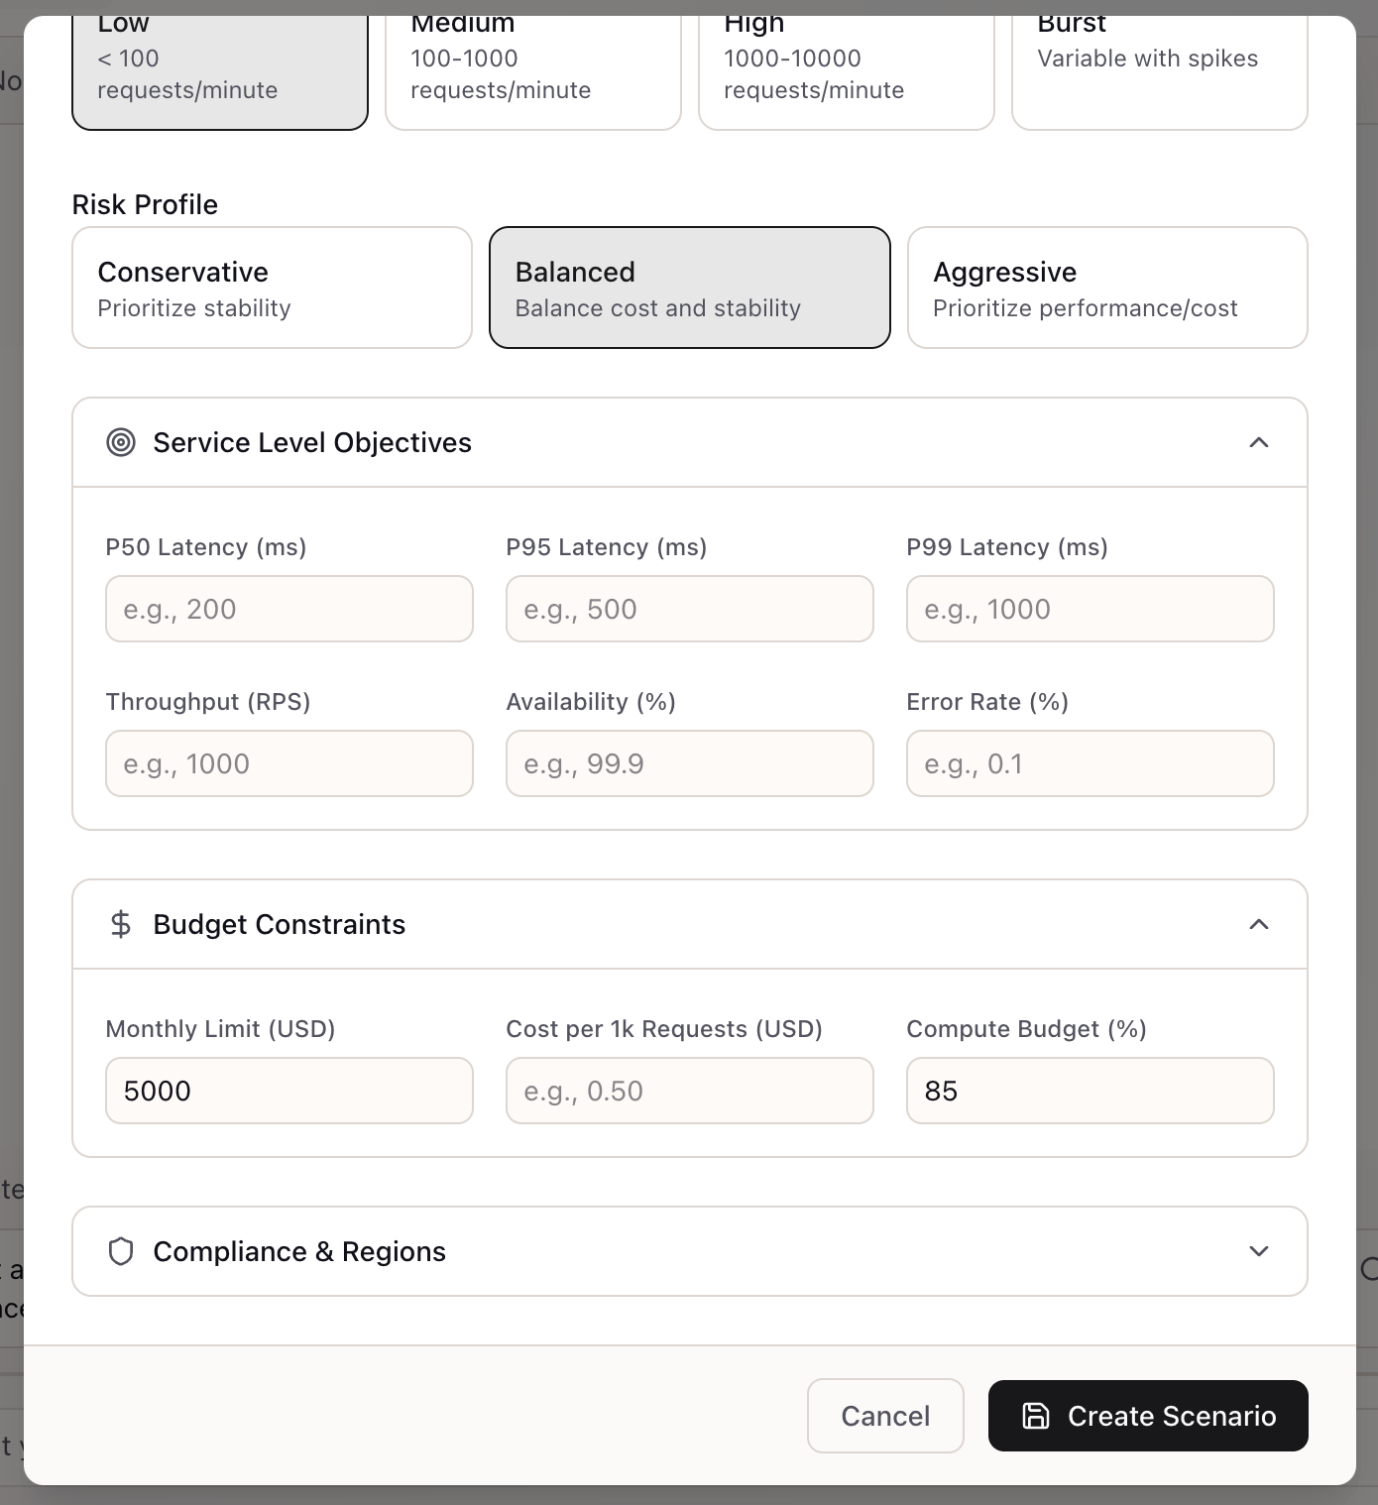Select the Conservative risk profile
The image size is (1378, 1505).
[x=272, y=287]
